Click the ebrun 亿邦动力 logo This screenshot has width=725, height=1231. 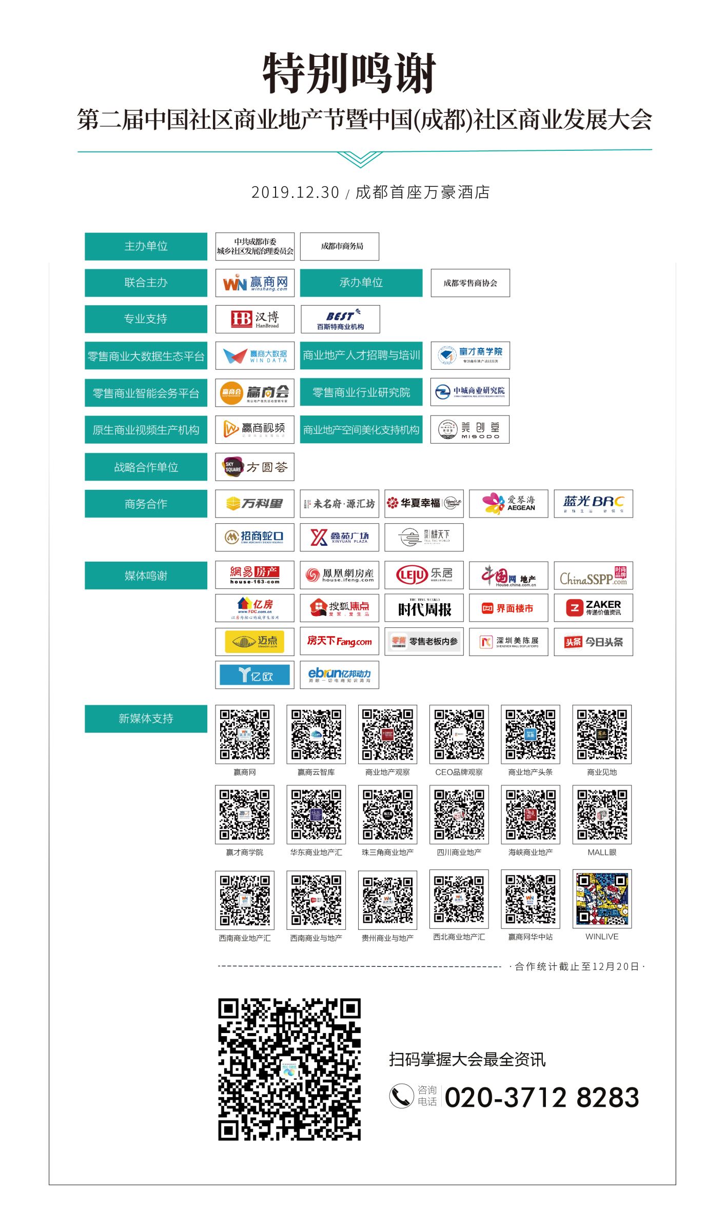click(x=340, y=675)
